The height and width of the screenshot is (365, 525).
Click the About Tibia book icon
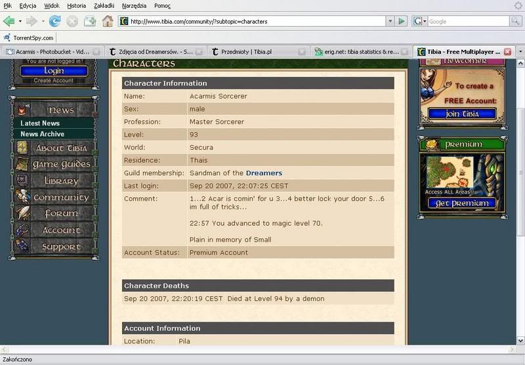(x=22, y=148)
